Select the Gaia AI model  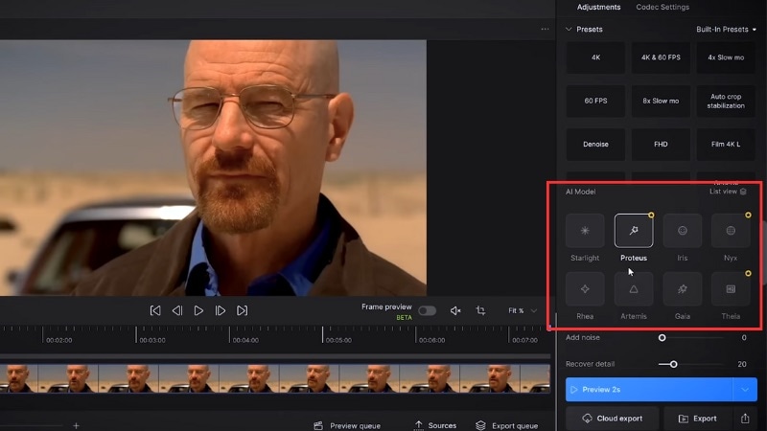682,289
